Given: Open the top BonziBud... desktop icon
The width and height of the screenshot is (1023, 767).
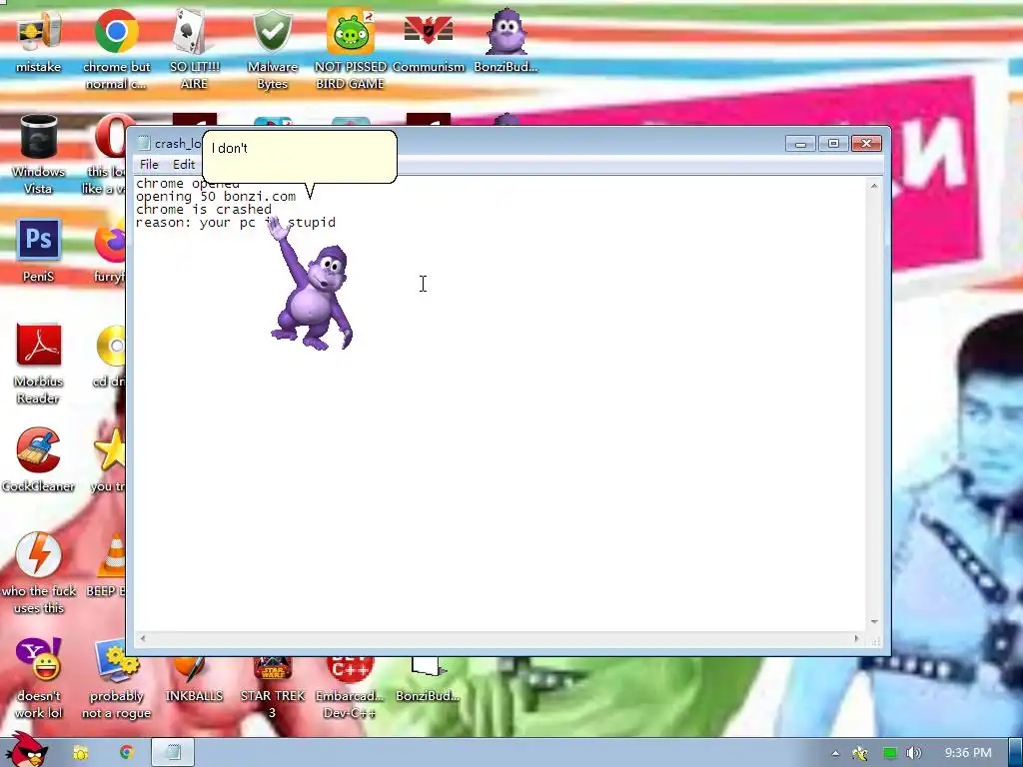Looking at the screenshot, I should click(507, 42).
